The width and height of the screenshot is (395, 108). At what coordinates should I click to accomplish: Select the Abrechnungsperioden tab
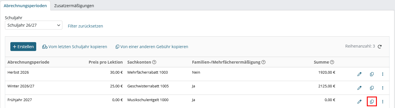[x=25, y=5]
